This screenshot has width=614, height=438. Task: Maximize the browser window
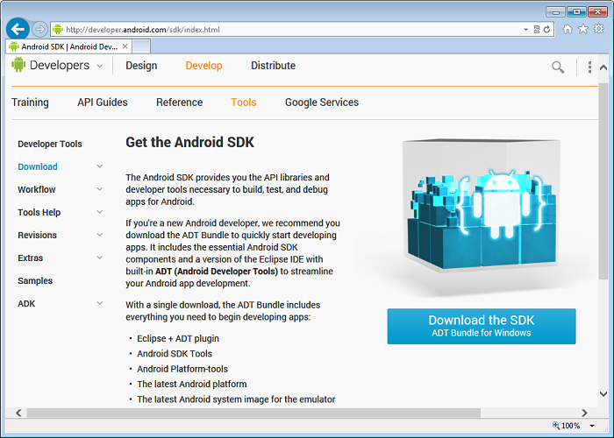(x=576, y=11)
